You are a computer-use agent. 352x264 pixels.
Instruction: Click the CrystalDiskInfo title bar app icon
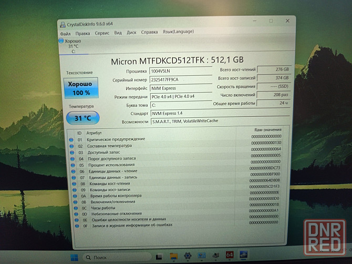63,25
